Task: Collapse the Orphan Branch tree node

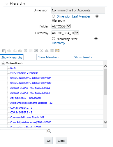Action: pos(3,63)
